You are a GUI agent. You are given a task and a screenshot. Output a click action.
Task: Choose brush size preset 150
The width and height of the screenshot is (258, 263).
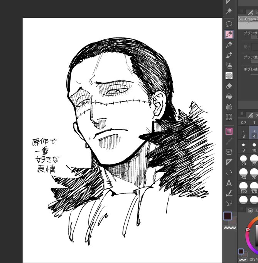pos(243,188)
